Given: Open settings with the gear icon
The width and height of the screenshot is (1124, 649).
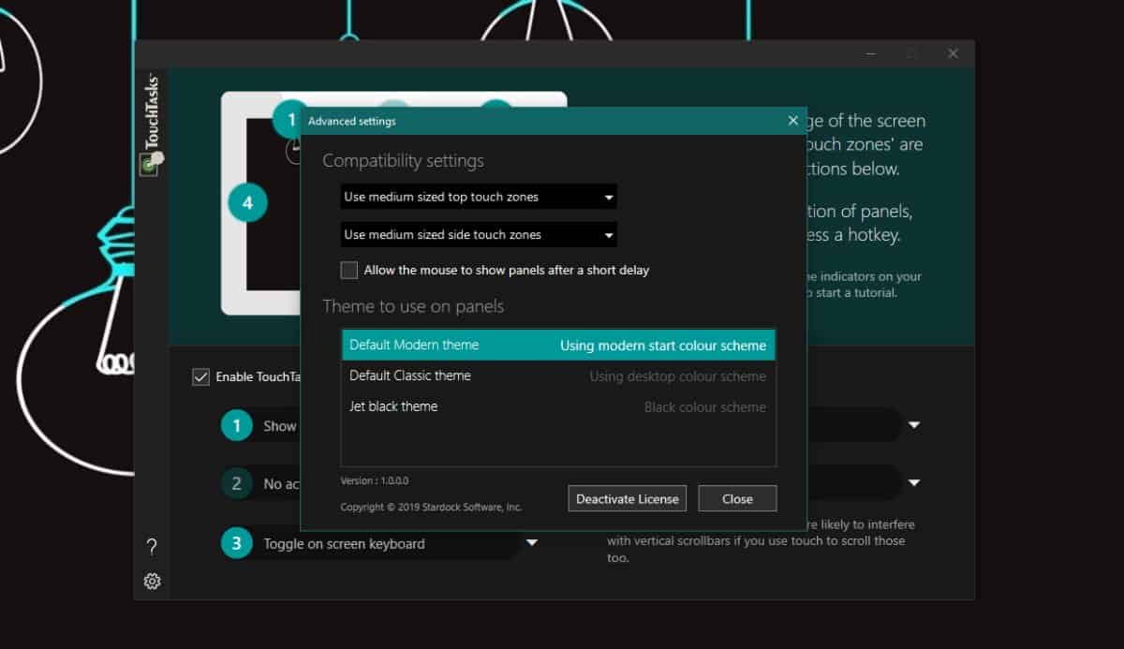Looking at the screenshot, I should click(x=153, y=582).
